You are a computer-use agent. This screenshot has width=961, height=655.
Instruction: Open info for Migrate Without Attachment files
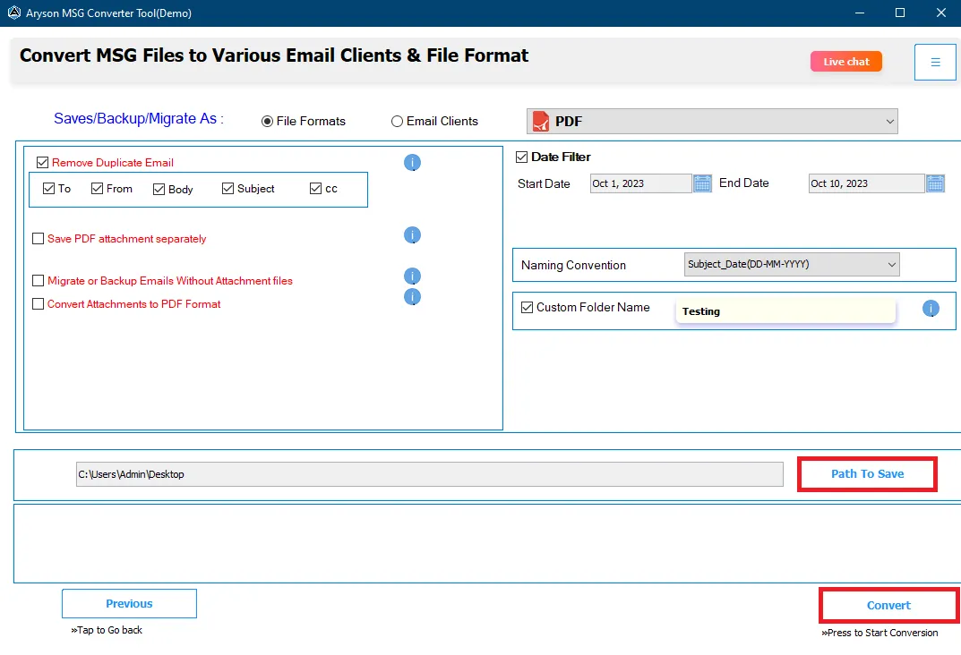point(413,276)
